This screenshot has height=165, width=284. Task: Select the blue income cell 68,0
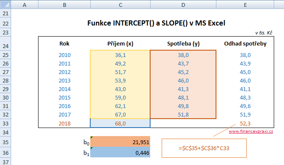point(120,123)
